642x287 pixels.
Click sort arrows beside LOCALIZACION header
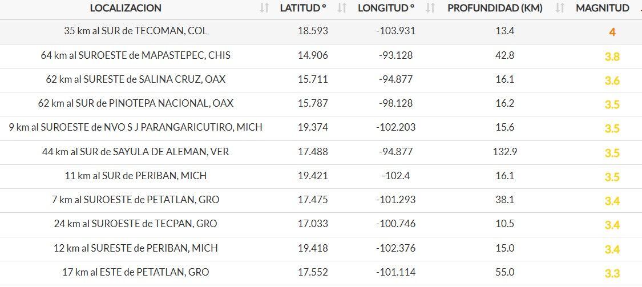pyautogui.click(x=264, y=8)
